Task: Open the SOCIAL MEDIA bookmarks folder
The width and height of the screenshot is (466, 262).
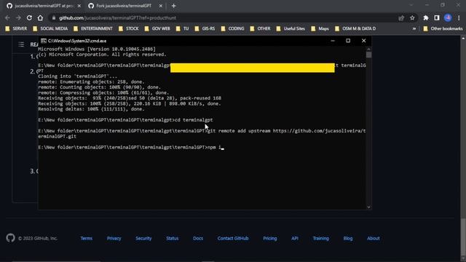Action: click(50, 28)
